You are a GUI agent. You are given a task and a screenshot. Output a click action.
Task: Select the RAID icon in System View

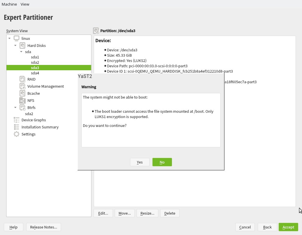coord(22,79)
